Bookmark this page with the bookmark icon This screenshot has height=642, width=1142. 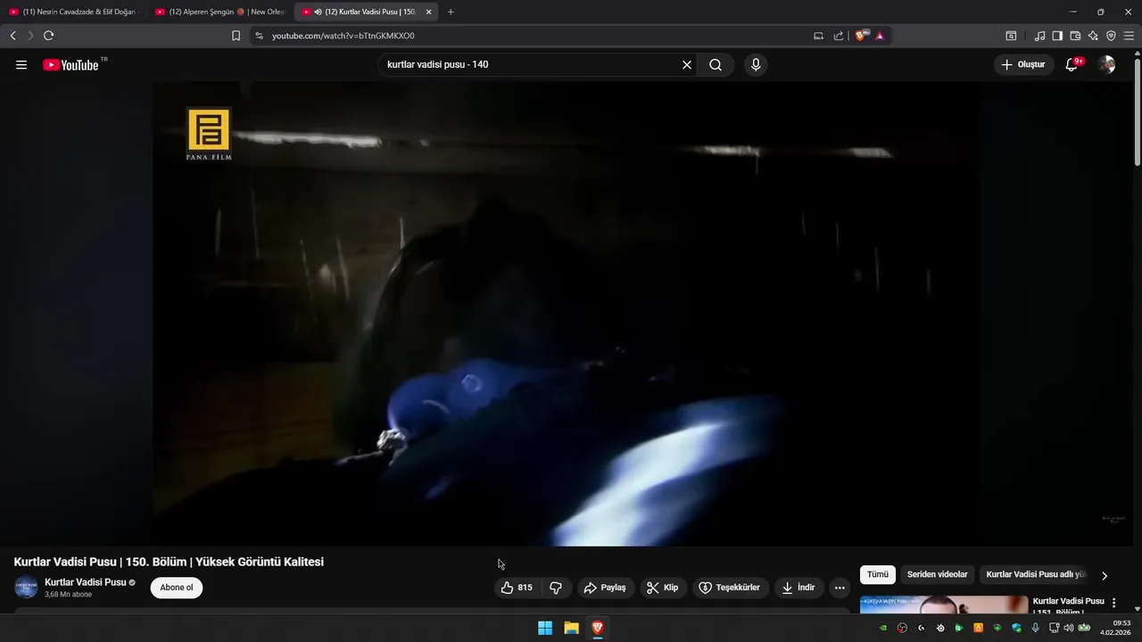[x=236, y=36]
